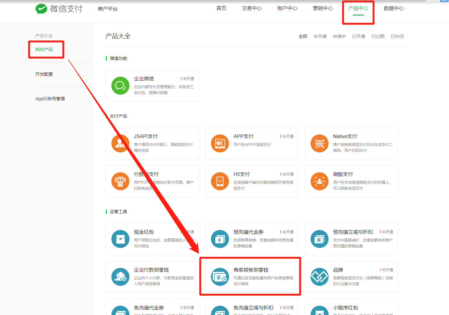
Task: Click the 商户平台 header label
Action: 108,9
